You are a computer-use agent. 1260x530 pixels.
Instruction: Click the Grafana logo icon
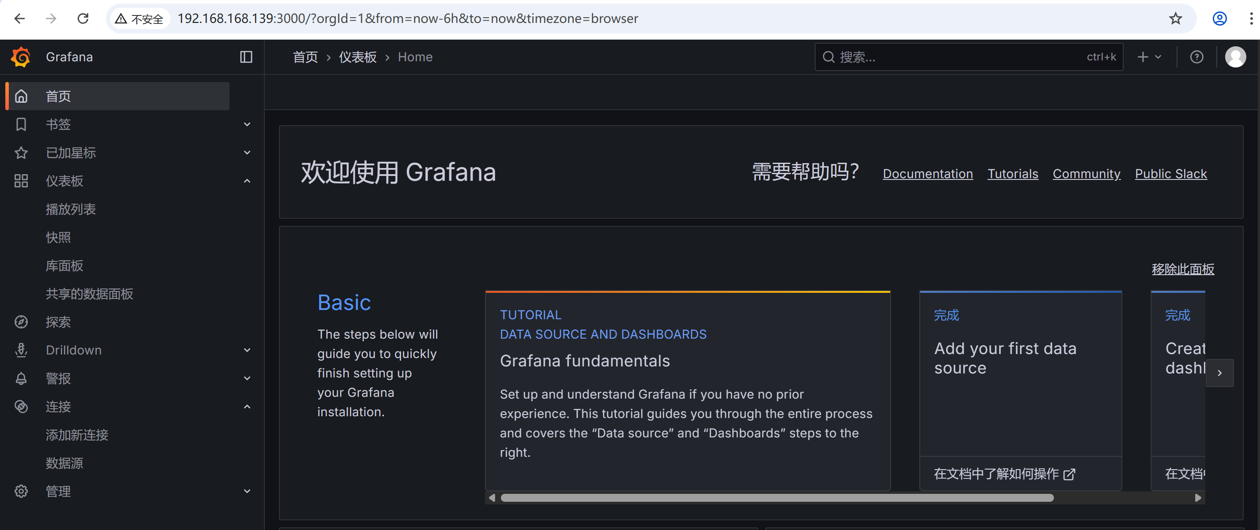[x=21, y=57]
